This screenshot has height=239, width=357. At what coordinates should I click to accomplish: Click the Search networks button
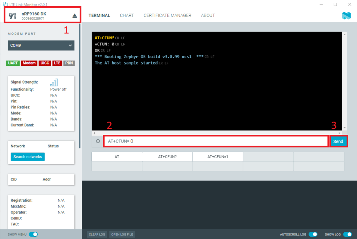(28, 157)
